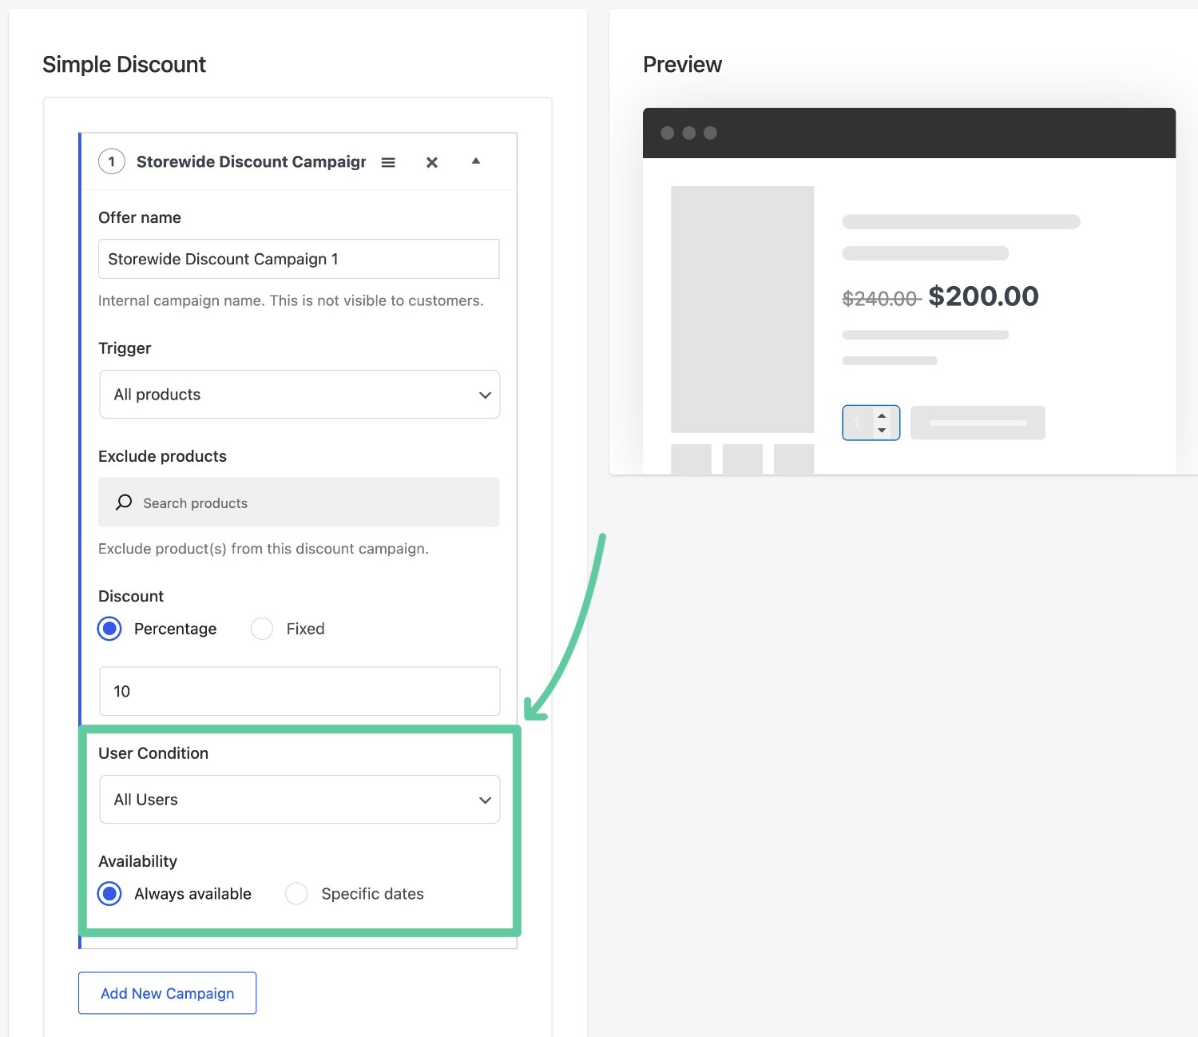Image resolution: width=1198 pixels, height=1037 pixels.
Task: Remove the campaign with the X icon
Action: click(x=432, y=162)
